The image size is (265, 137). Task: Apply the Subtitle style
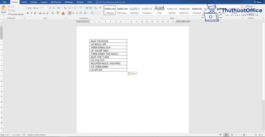pyautogui.click(x=172, y=11)
